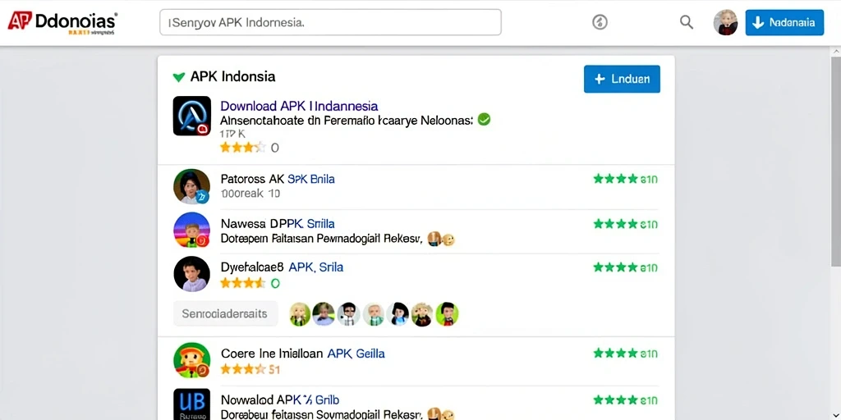Click the blue Lnduan plus button
Screen dimensions: 841x420
(622, 79)
